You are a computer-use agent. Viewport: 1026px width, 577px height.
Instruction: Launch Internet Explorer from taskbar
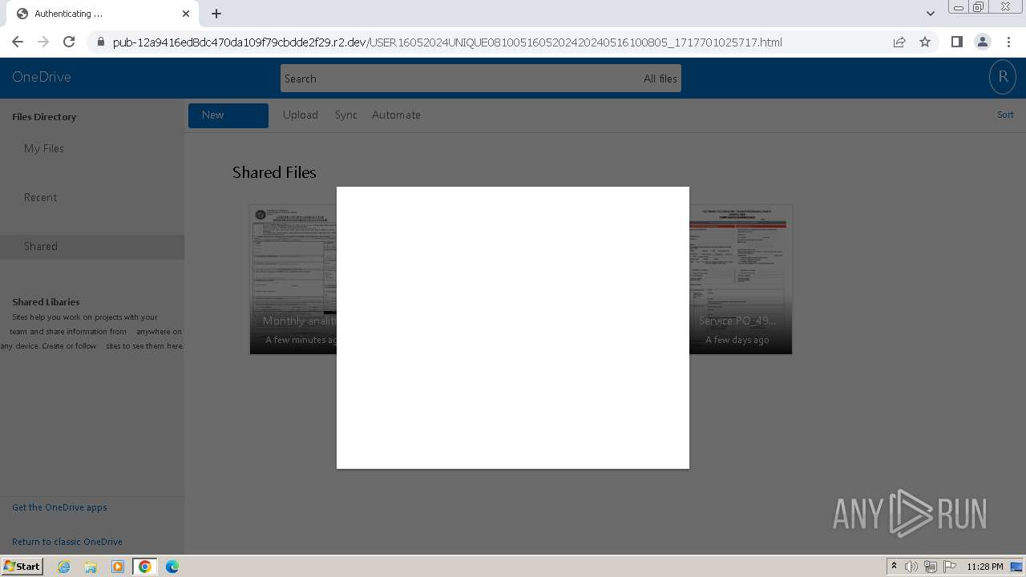[x=64, y=567]
